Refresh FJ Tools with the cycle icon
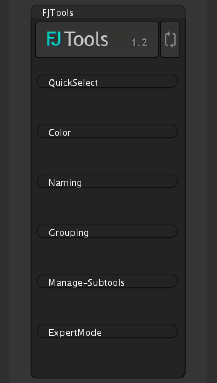This screenshot has width=217, height=383. (x=170, y=39)
